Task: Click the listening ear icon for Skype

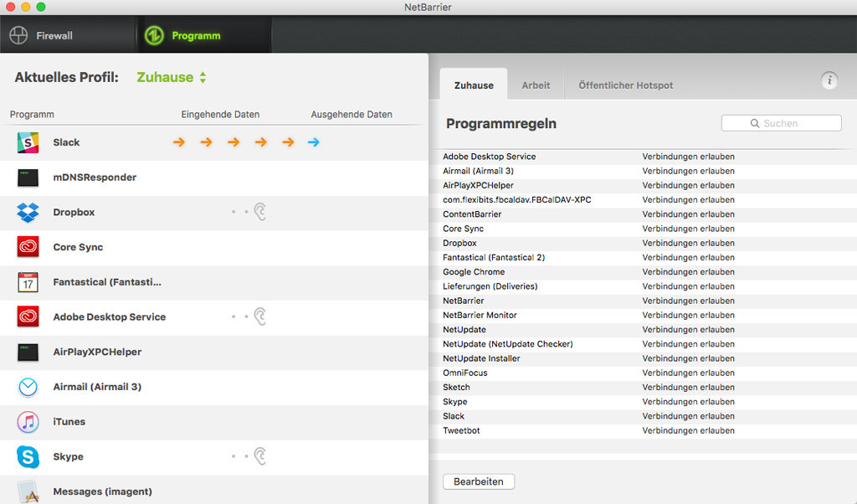Action: click(x=260, y=456)
